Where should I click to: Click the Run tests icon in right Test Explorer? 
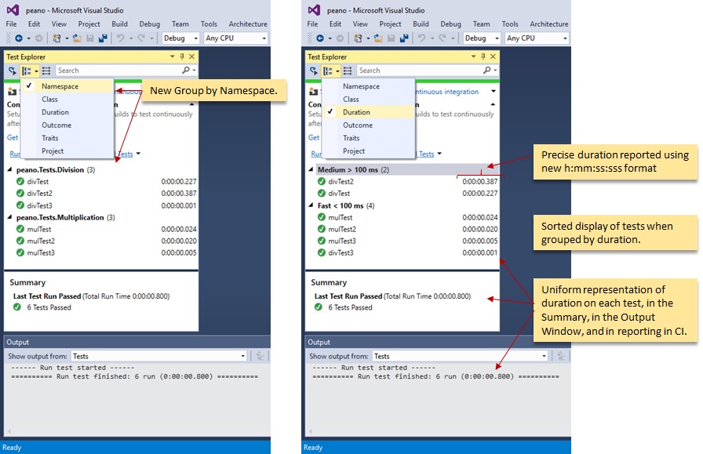(314, 71)
